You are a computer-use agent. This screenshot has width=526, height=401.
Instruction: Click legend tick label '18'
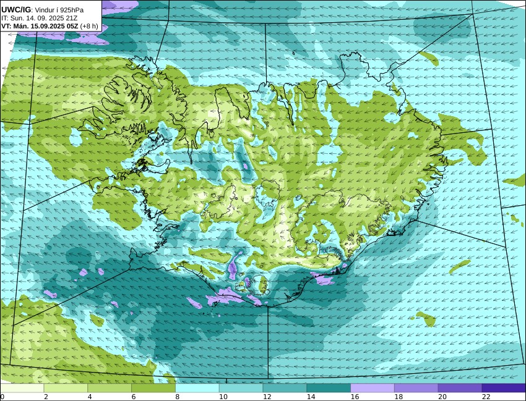tap(399, 397)
